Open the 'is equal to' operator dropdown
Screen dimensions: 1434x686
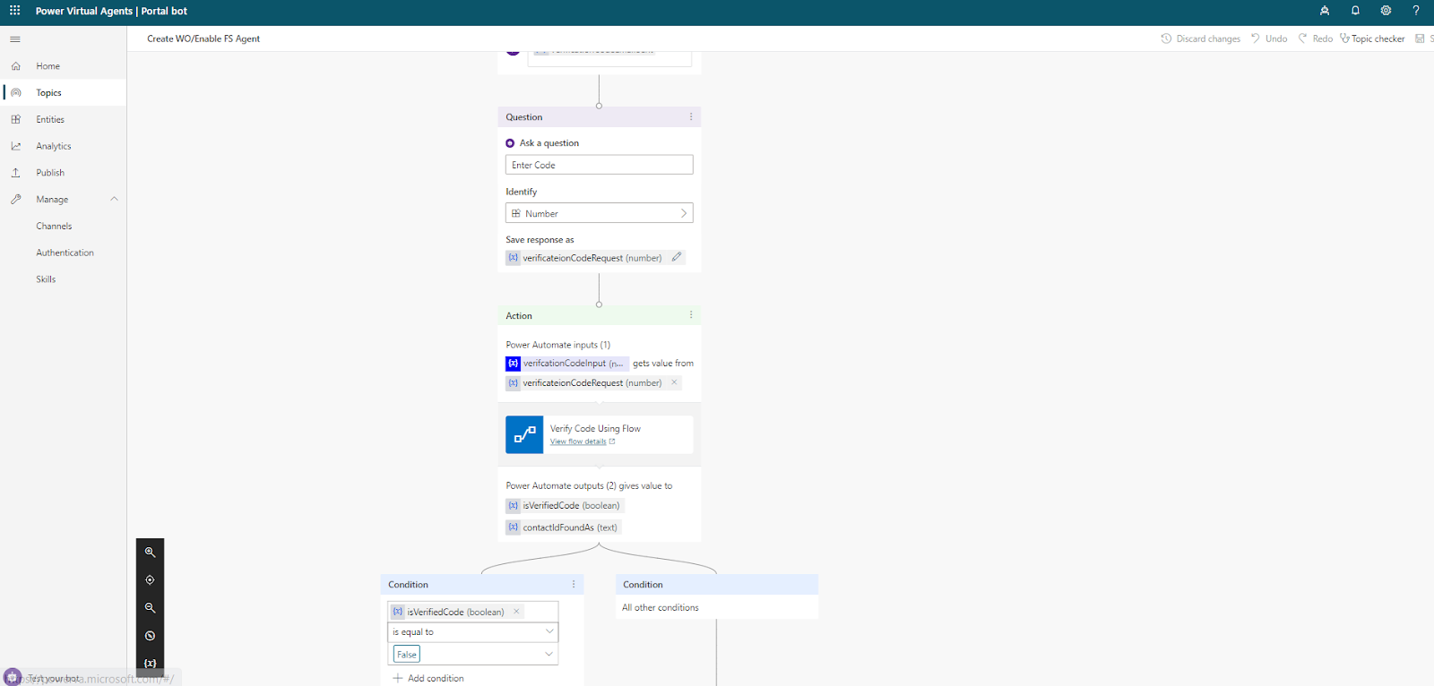(473, 631)
